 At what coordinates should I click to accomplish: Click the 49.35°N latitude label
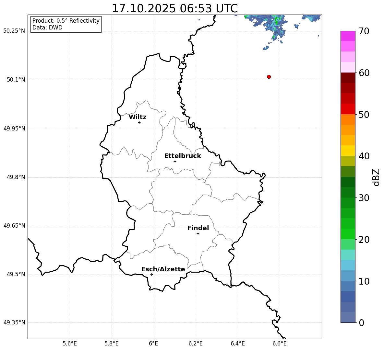click(14, 322)
